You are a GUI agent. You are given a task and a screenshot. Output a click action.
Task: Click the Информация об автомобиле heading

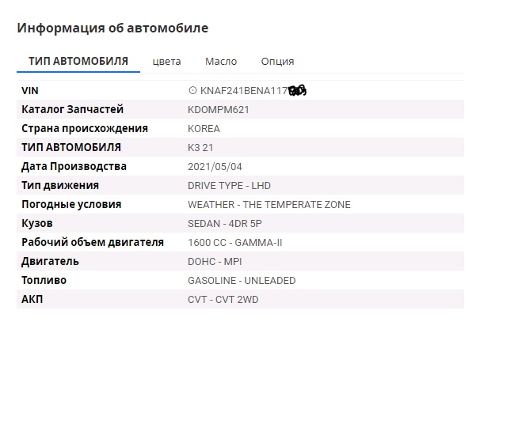pos(112,28)
